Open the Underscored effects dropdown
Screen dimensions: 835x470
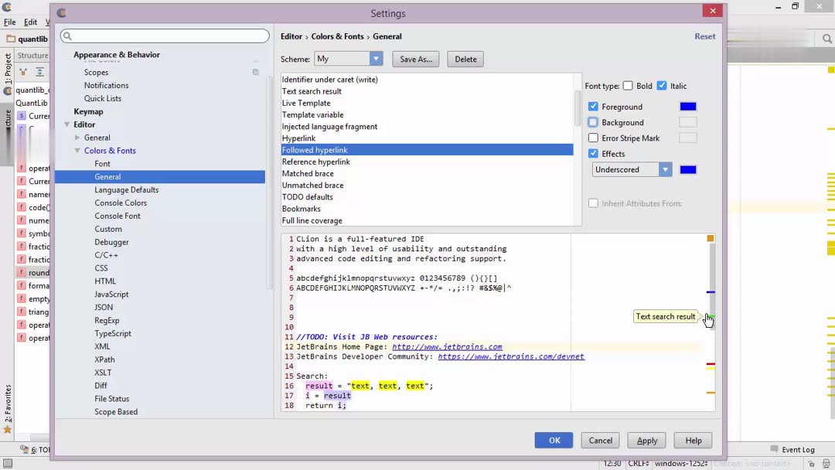pyautogui.click(x=664, y=169)
